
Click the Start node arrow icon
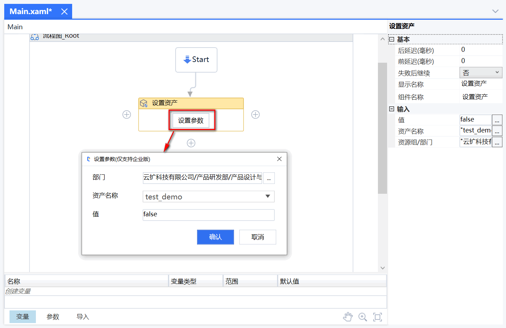click(187, 60)
